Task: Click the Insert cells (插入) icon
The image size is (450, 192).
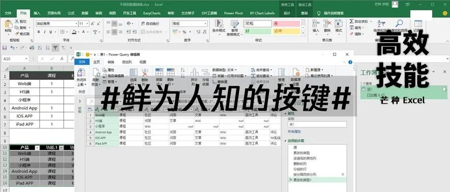Action: pyautogui.click(x=316, y=24)
